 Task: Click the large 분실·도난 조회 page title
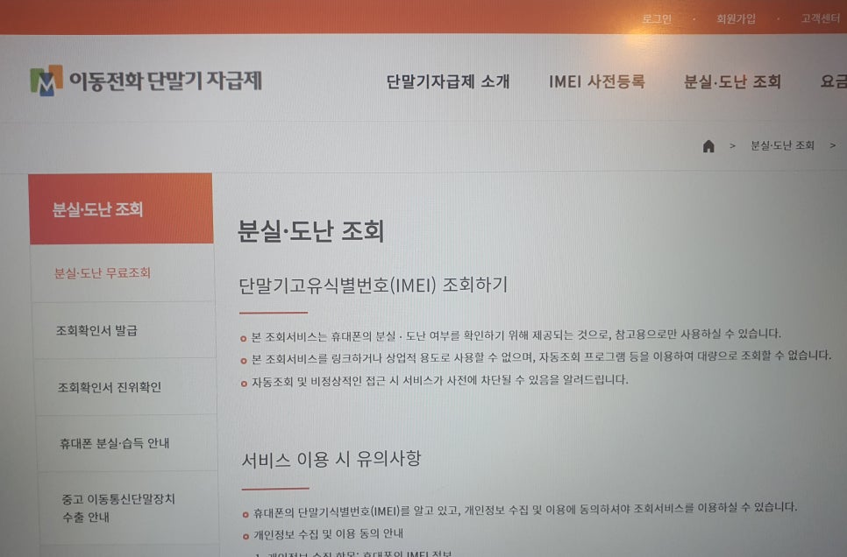[x=311, y=231]
